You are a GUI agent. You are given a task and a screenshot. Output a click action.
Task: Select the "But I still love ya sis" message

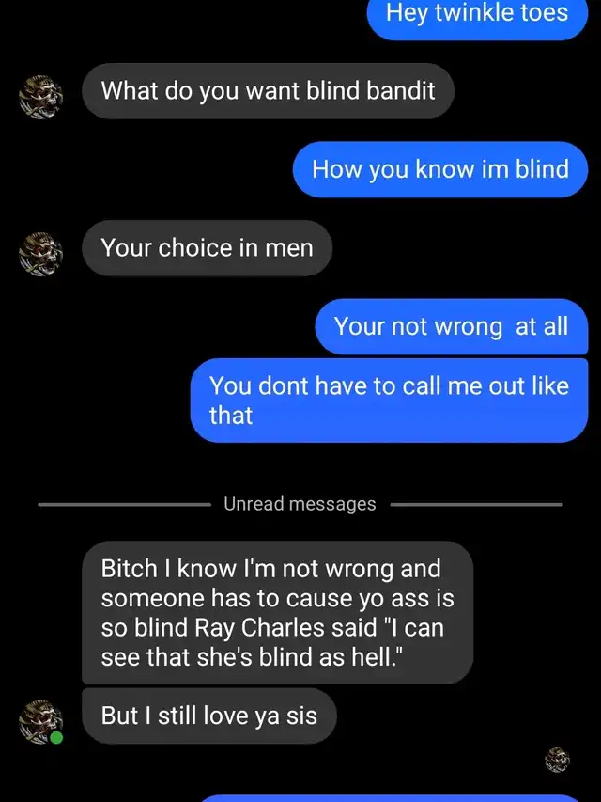pyautogui.click(x=209, y=716)
